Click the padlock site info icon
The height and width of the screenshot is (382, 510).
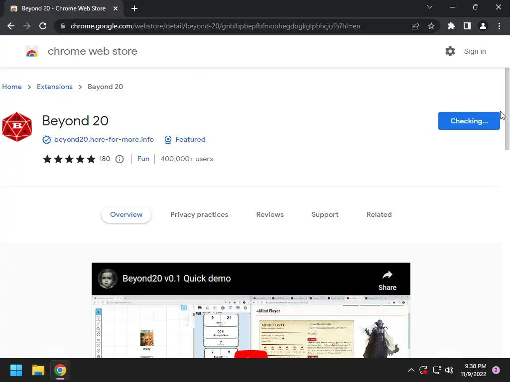(x=63, y=26)
